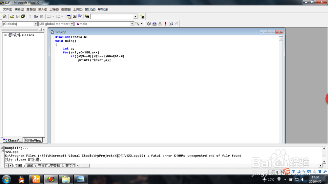
Task: Create a new text file from toolbar
Action: [5, 16]
